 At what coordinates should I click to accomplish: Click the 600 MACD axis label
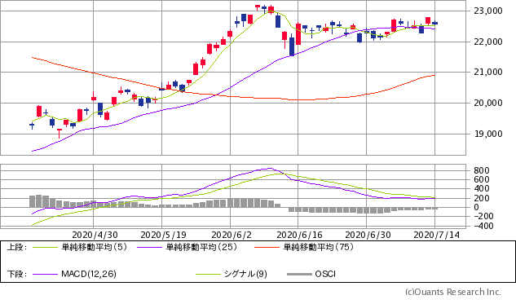pyautogui.click(x=482, y=179)
